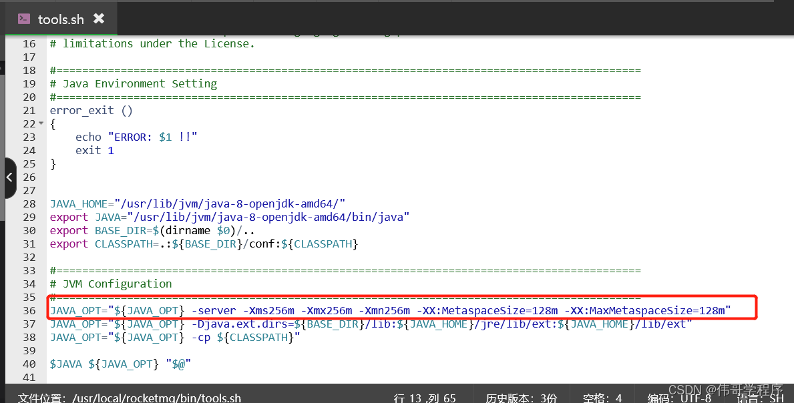The image size is (794, 403).
Task: Click line number 28 in gutter
Action: [29, 204]
